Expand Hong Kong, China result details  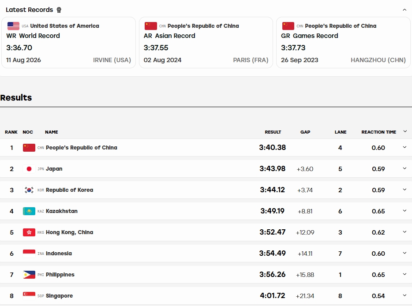[x=405, y=232]
